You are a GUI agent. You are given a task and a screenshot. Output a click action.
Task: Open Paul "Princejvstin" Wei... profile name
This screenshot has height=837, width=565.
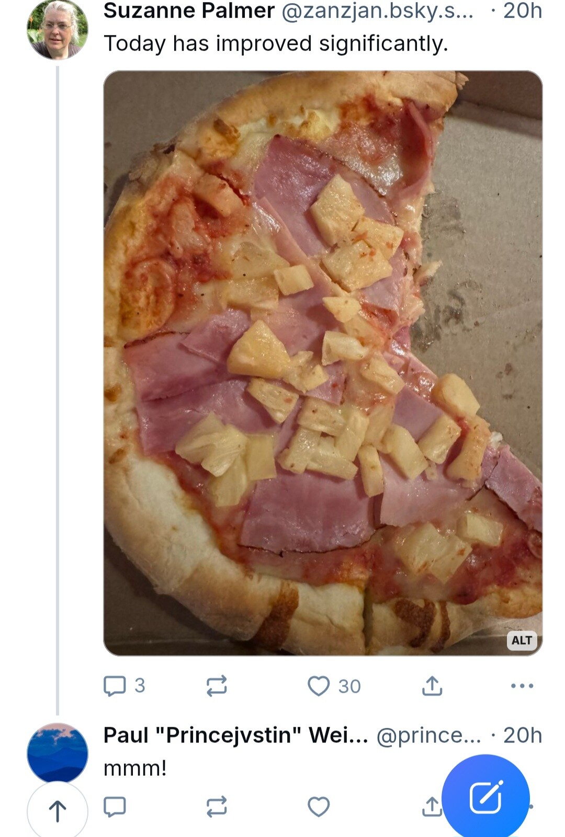pos(236,735)
